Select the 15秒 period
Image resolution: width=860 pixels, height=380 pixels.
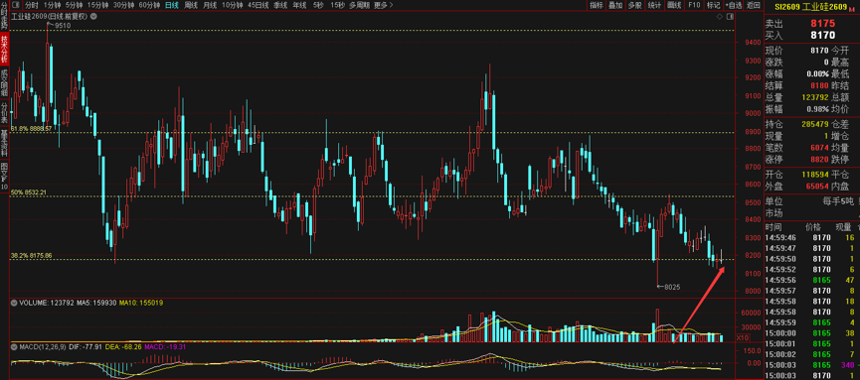click(337, 6)
